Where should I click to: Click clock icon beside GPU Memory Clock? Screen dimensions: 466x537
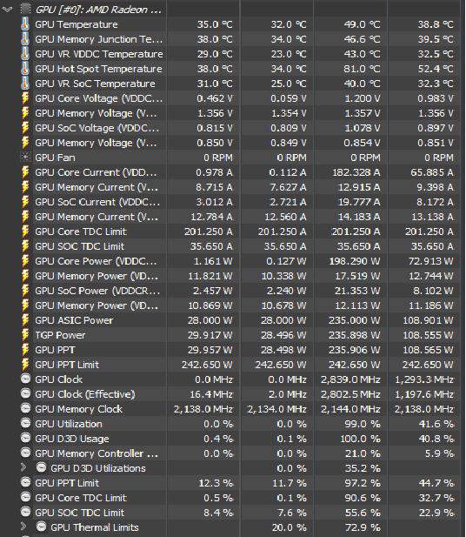click(26, 408)
